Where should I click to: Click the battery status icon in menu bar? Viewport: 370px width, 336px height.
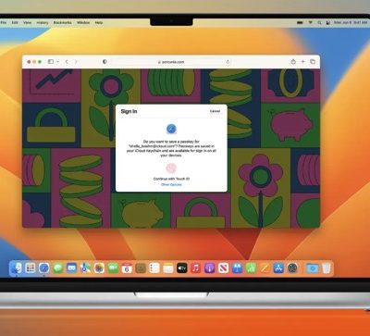click(x=300, y=22)
